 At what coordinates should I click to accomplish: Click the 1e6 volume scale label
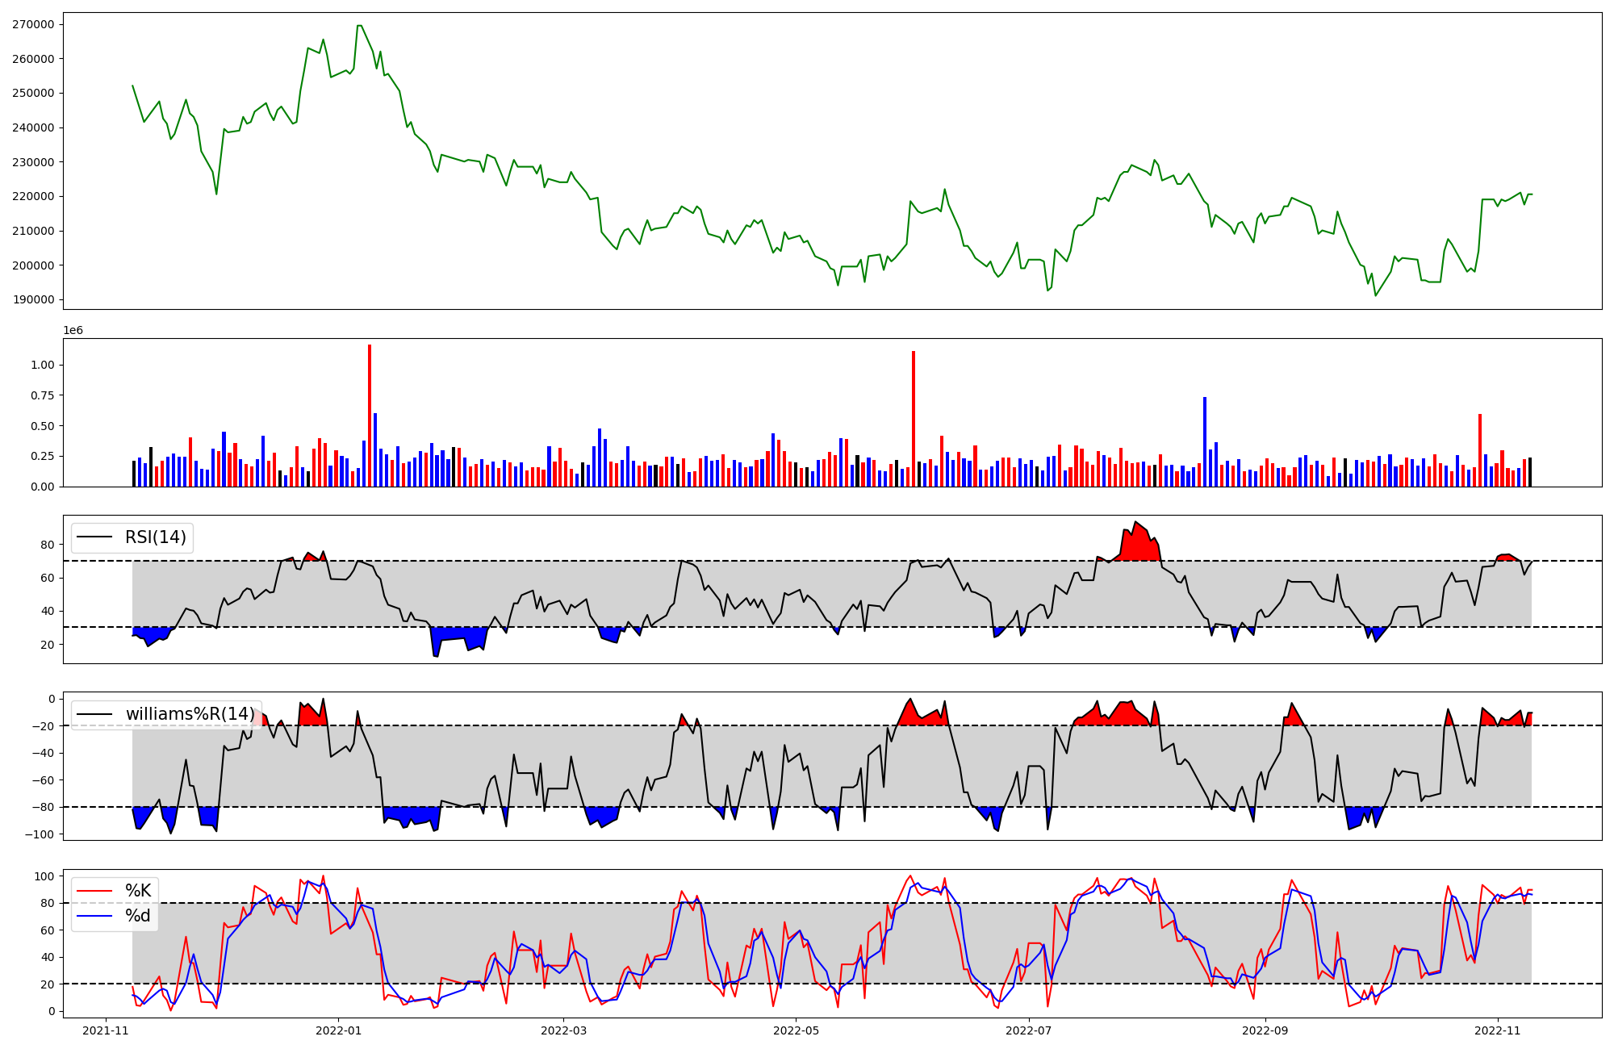[73, 331]
